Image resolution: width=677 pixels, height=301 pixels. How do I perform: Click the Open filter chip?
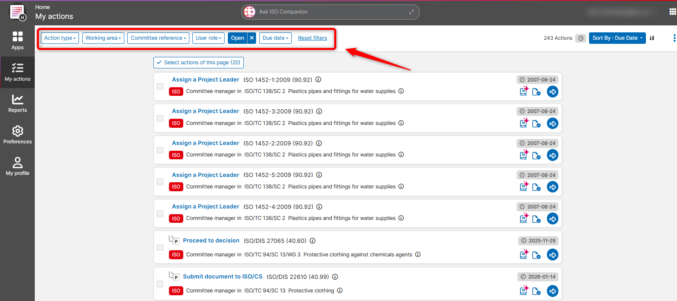238,38
